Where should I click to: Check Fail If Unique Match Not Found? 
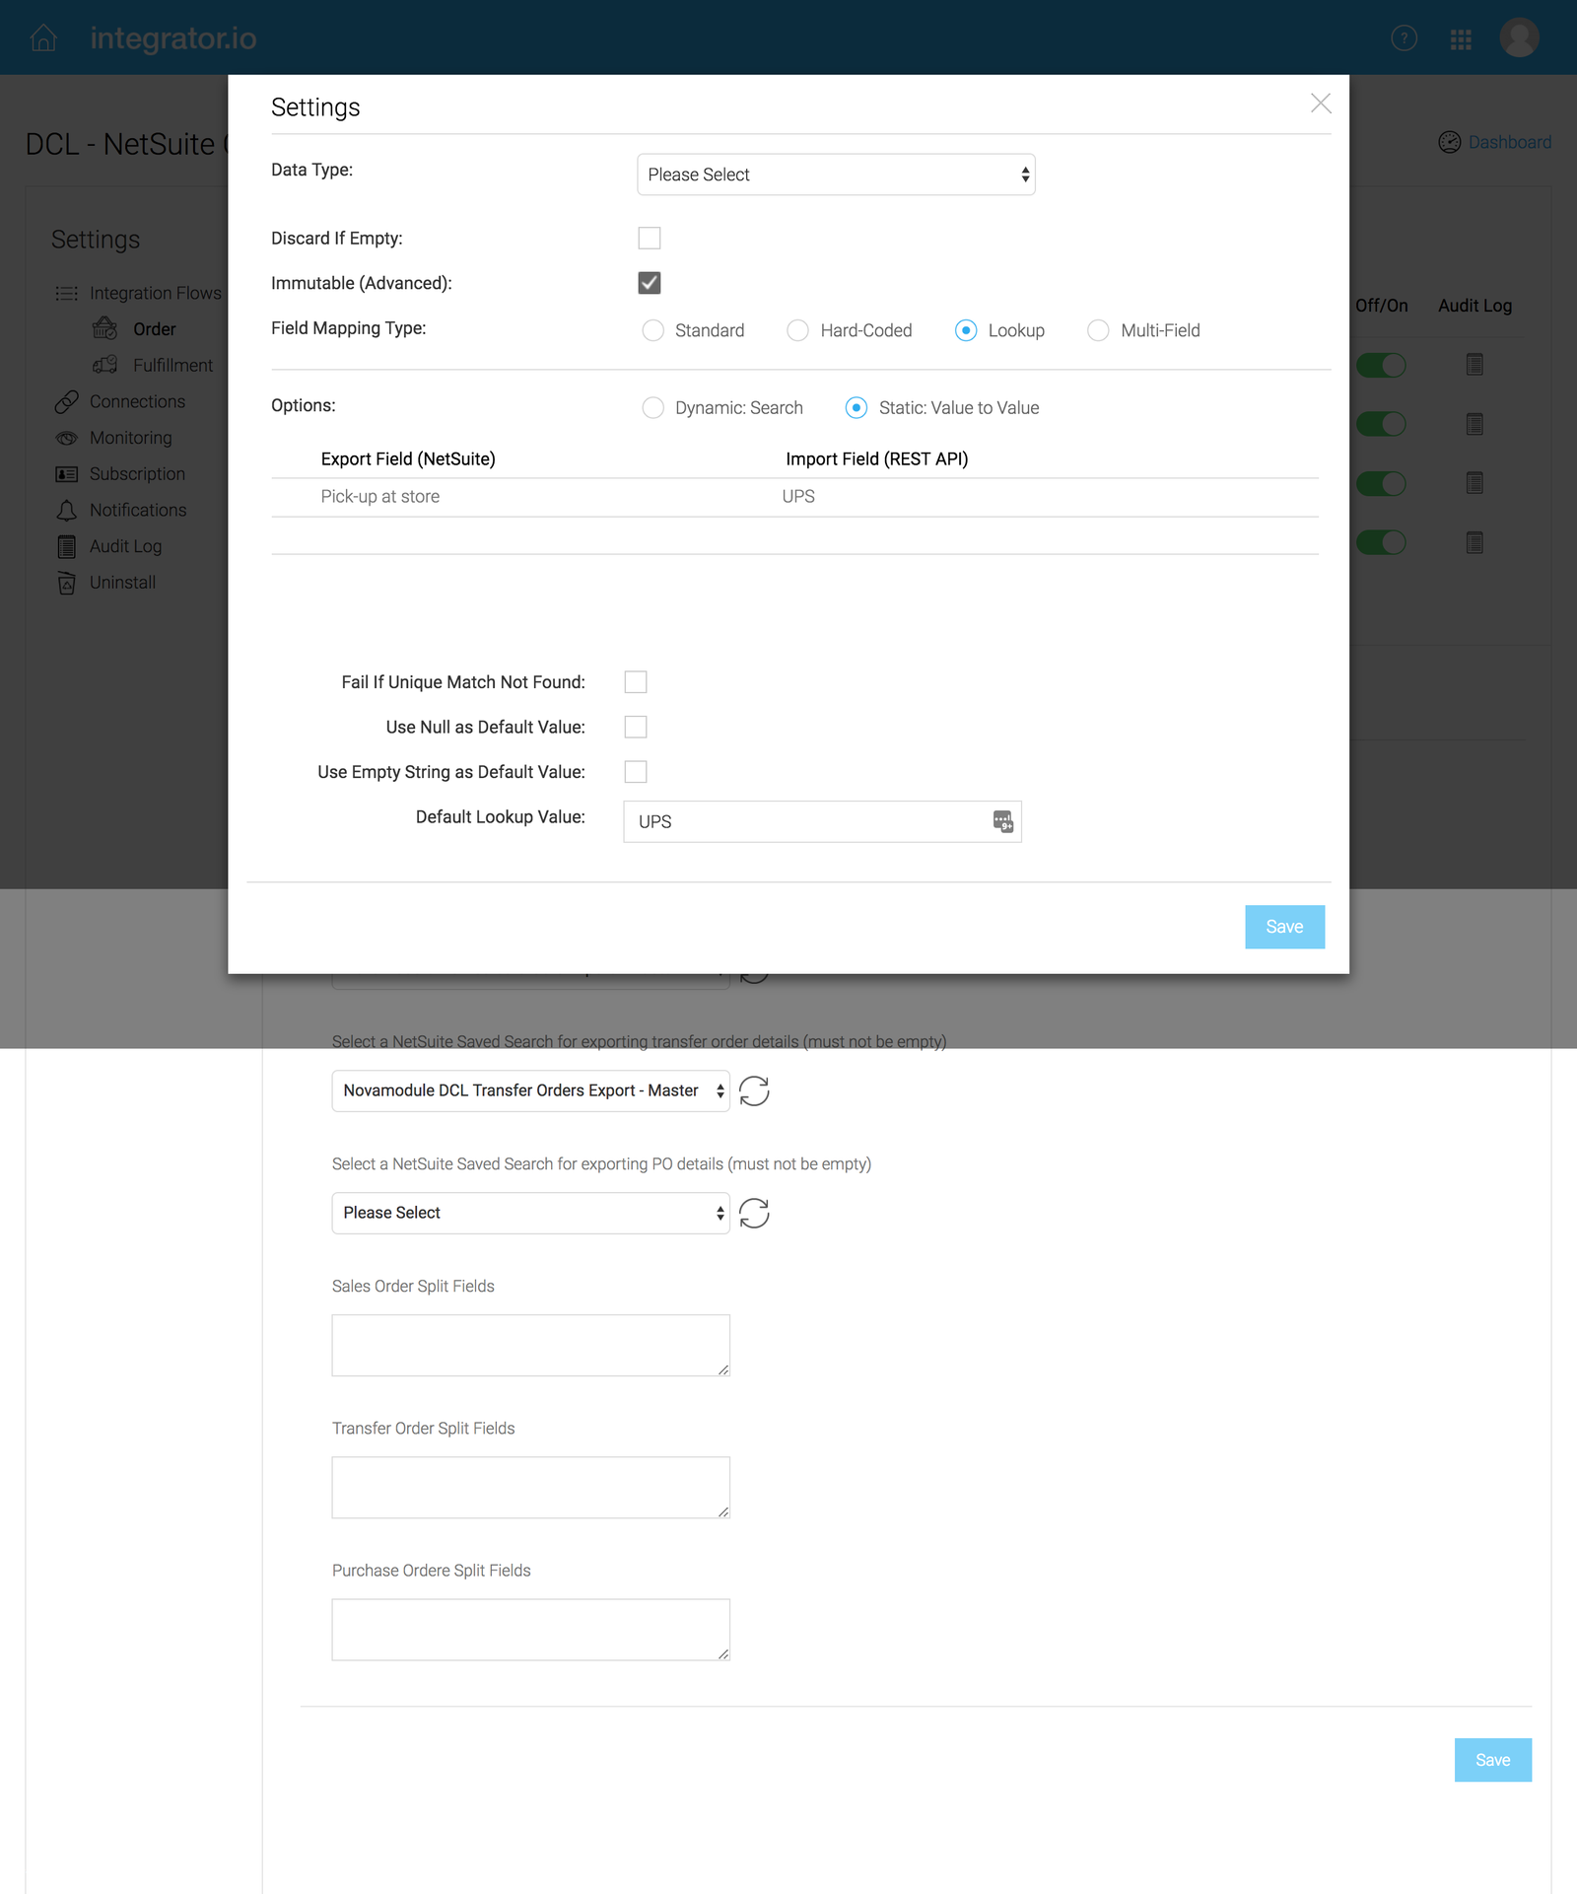point(636,682)
